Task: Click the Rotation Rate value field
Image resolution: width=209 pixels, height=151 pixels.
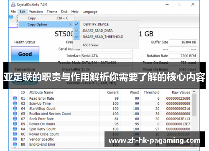Action: point(183,56)
